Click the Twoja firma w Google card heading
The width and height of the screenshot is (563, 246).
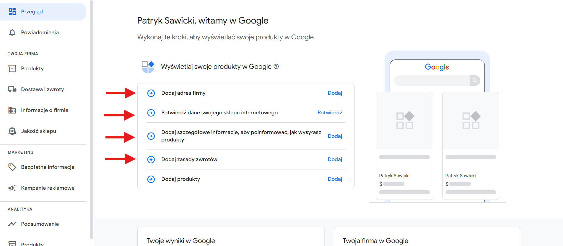coord(375,241)
